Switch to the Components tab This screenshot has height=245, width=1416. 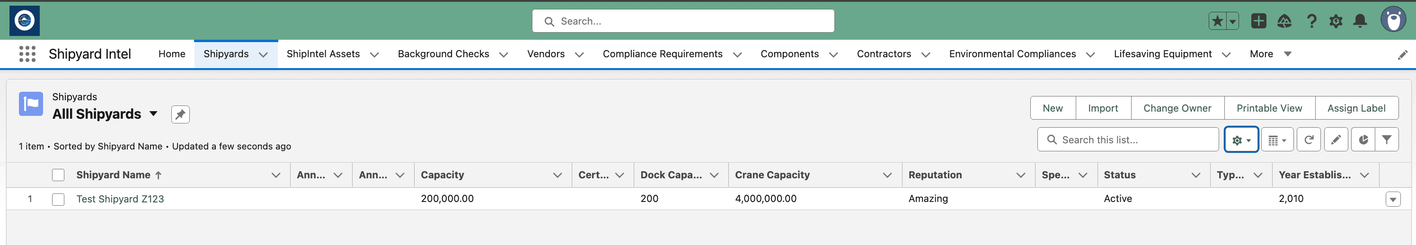(789, 54)
